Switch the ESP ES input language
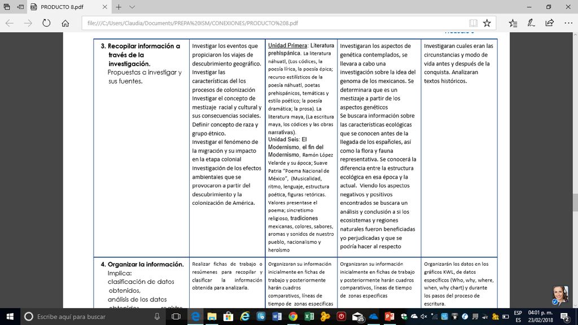Image resolution: width=578 pixels, height=325 pixels. [518, 317]
